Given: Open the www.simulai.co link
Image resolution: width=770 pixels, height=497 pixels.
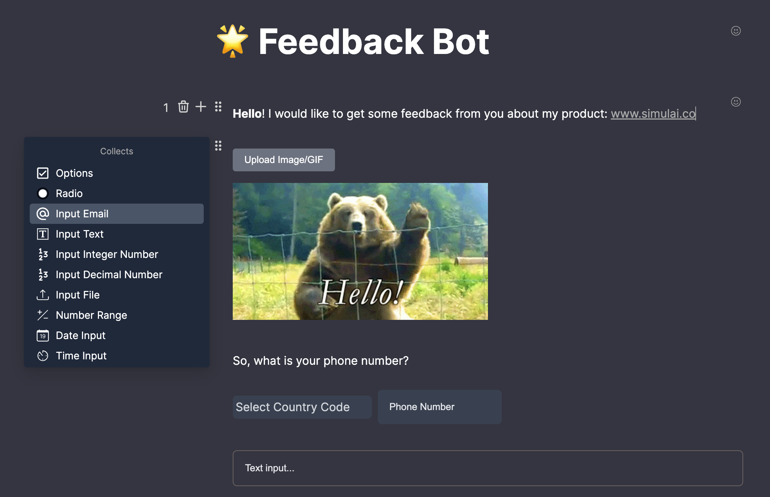Looking at the screenshot, I should [x=653, y=113].
